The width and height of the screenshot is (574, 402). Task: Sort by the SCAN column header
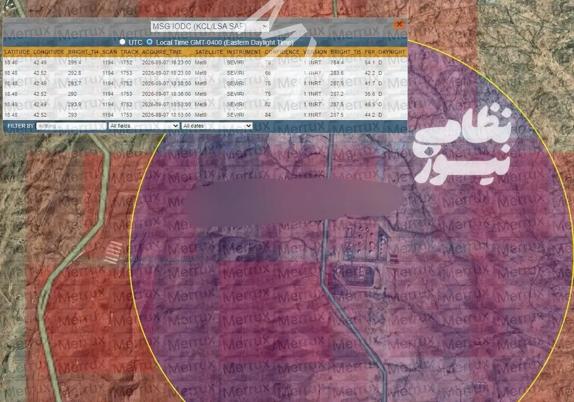point(110,52)
